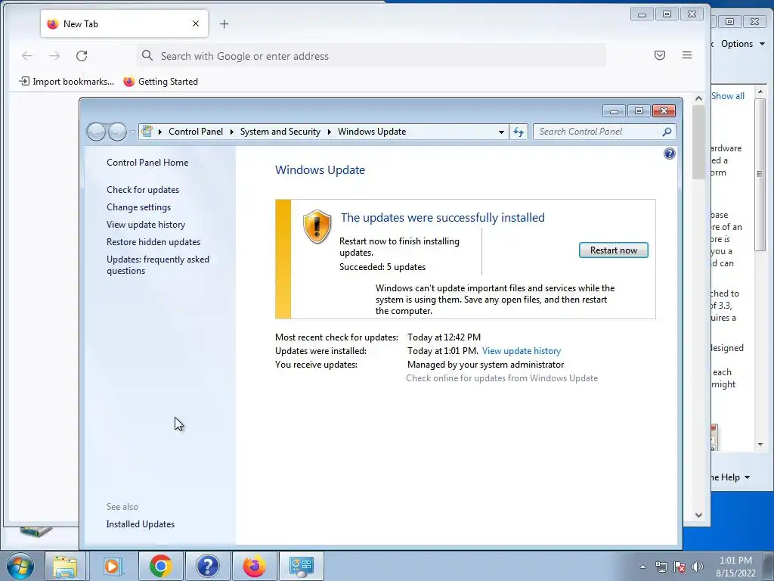The height and width of the screenshot is (581, 774).
Task: Select Control Panel in the breadcrumb
Action: tap(196, 132)
